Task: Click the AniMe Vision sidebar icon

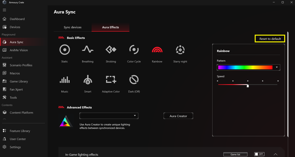Action: point(4,50)
